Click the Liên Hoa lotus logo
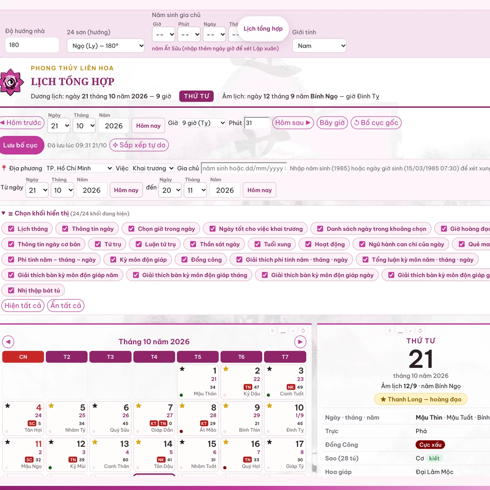This screenshot has width=490, height=490. pyautogui.click(x=11, y=82)
